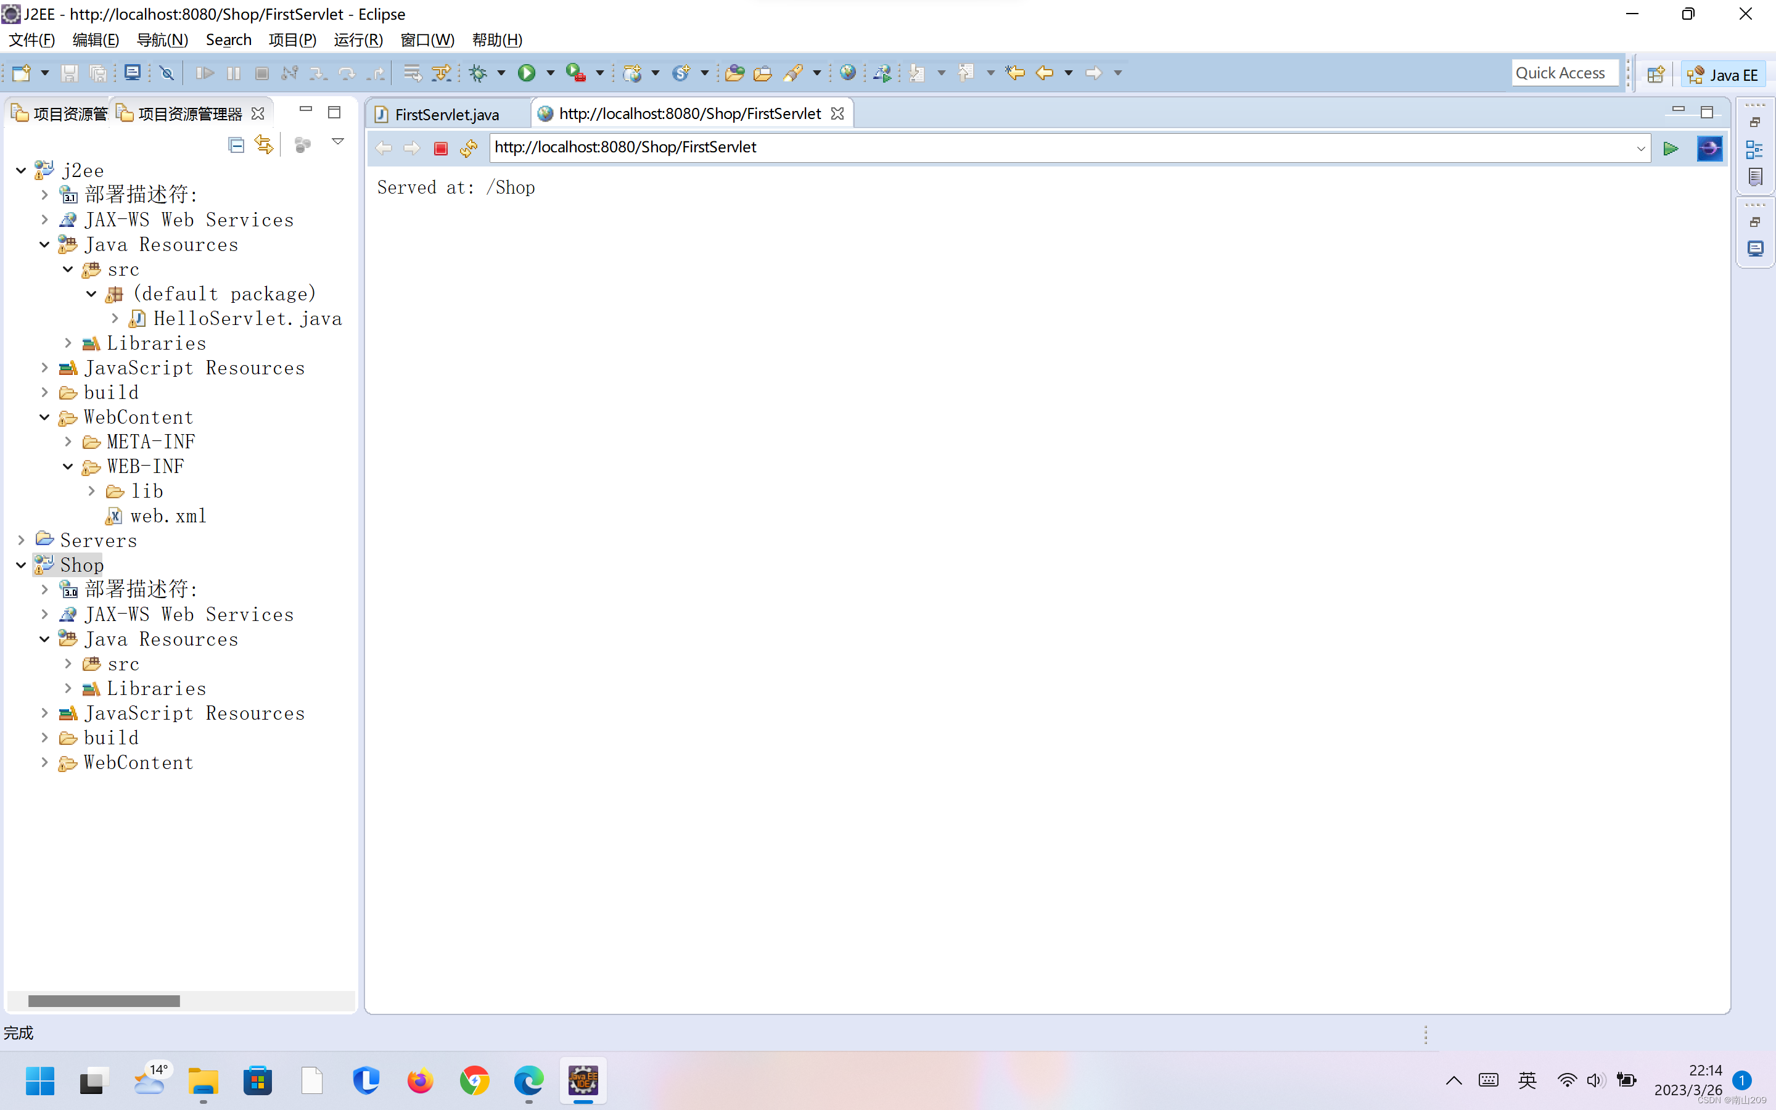
Task: Toggle Link with Editor in explorer
Action: tap(263, 145)
